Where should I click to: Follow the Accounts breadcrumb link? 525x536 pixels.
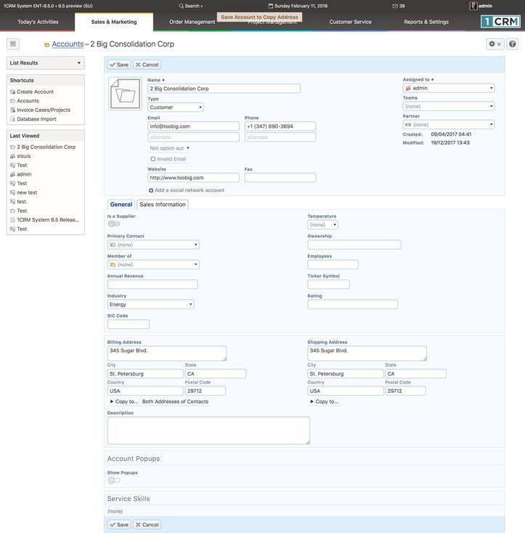68,44
